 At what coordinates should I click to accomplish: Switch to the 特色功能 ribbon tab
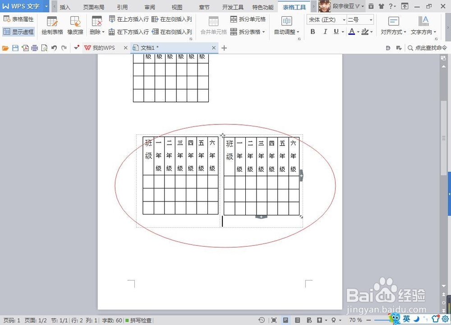pyautogui.click(x=262, y=7)
